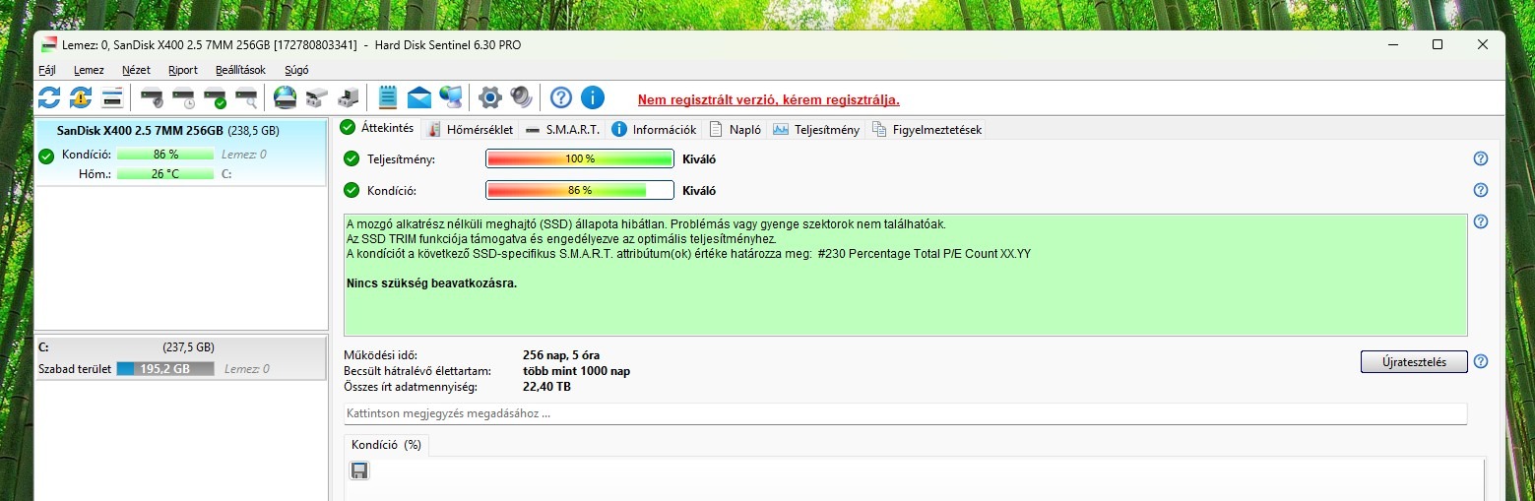
Task: Click the sidebar Kondíció 86 % bar
Action: [x=164, y=154]
